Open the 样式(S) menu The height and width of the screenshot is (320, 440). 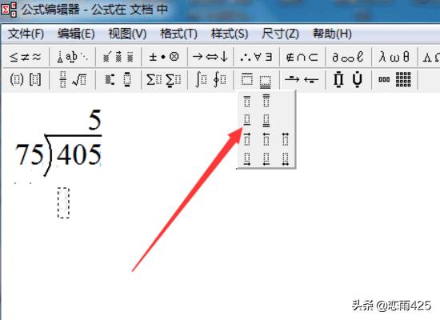(x=230, y=34)
